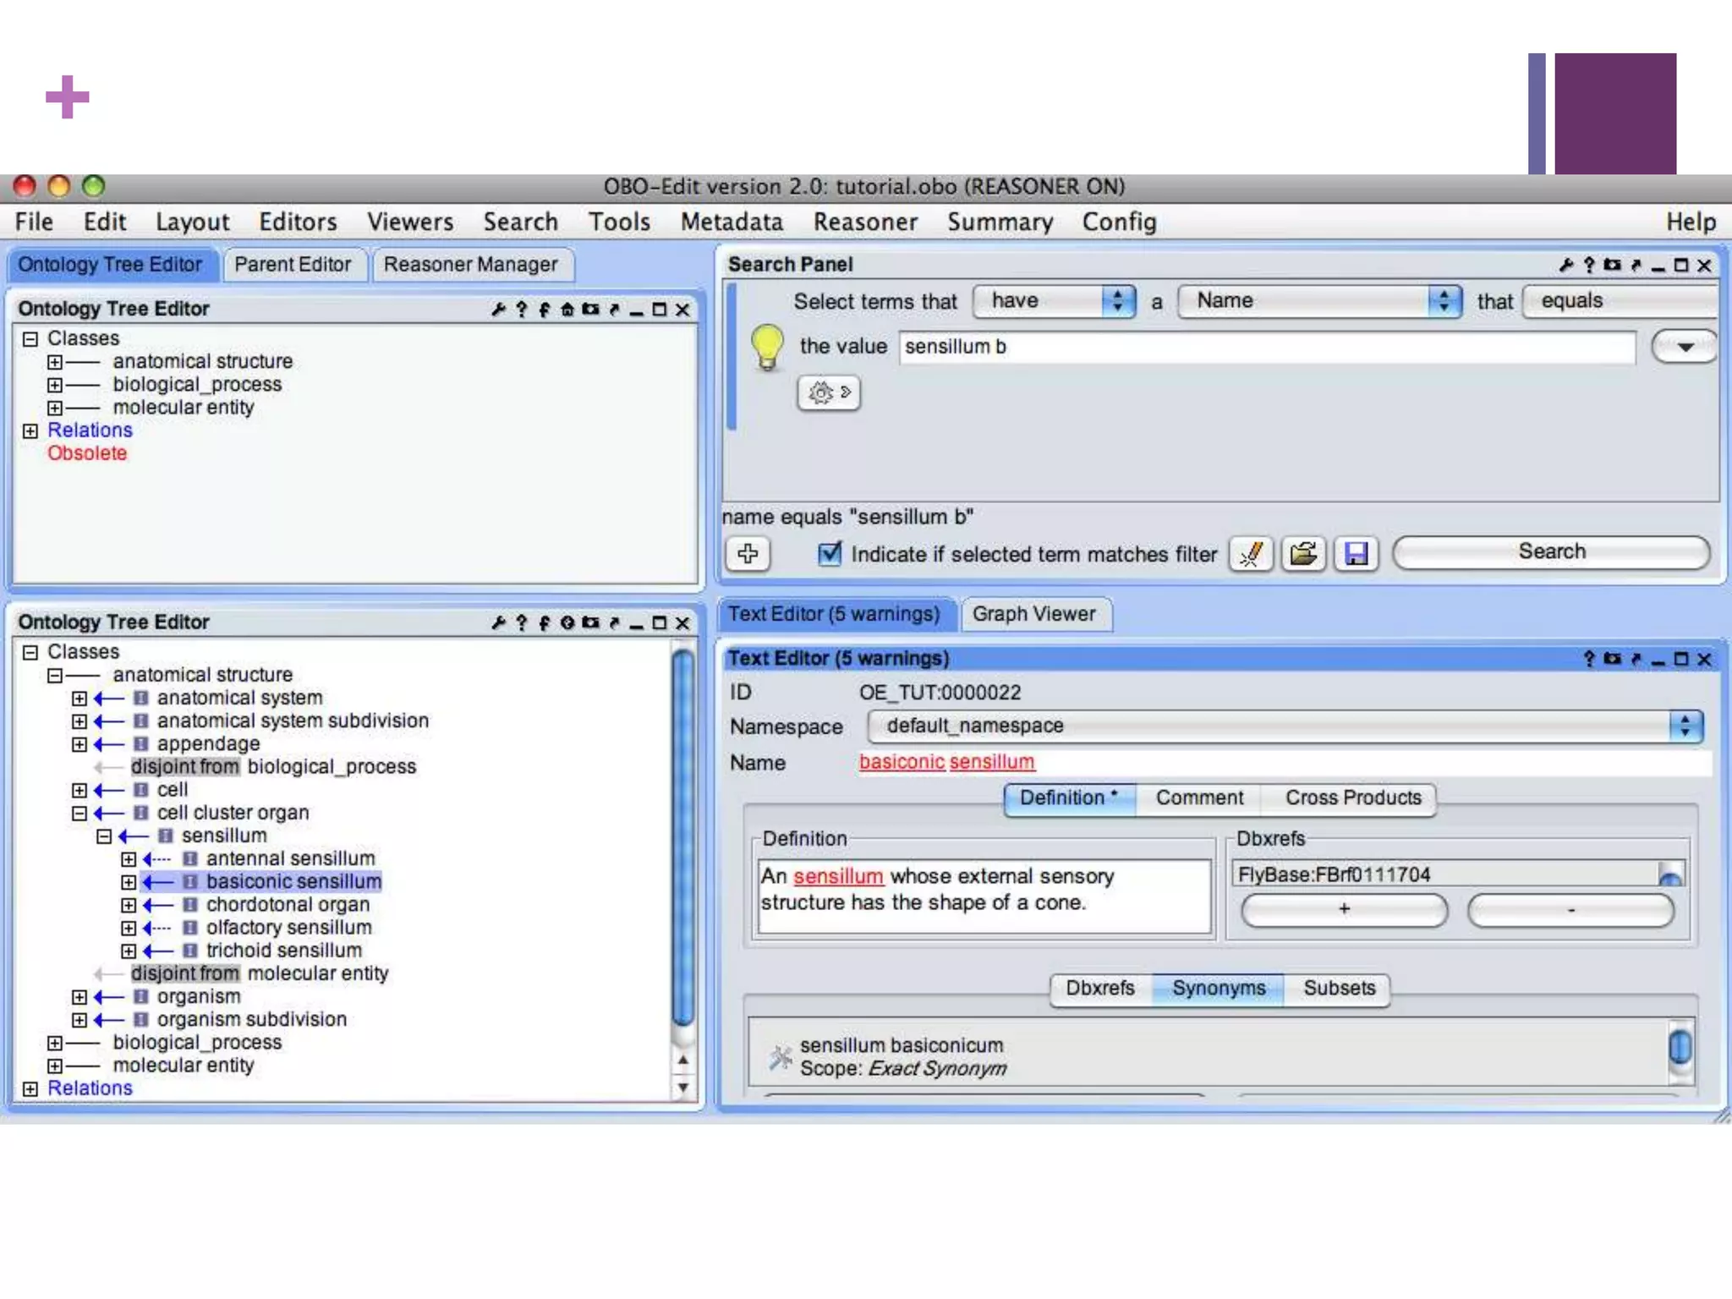Image resolution: width=1732 pixels, height=1299 pixels.
Task: Click the clear filter broom icon
Action: point(1251,554)
